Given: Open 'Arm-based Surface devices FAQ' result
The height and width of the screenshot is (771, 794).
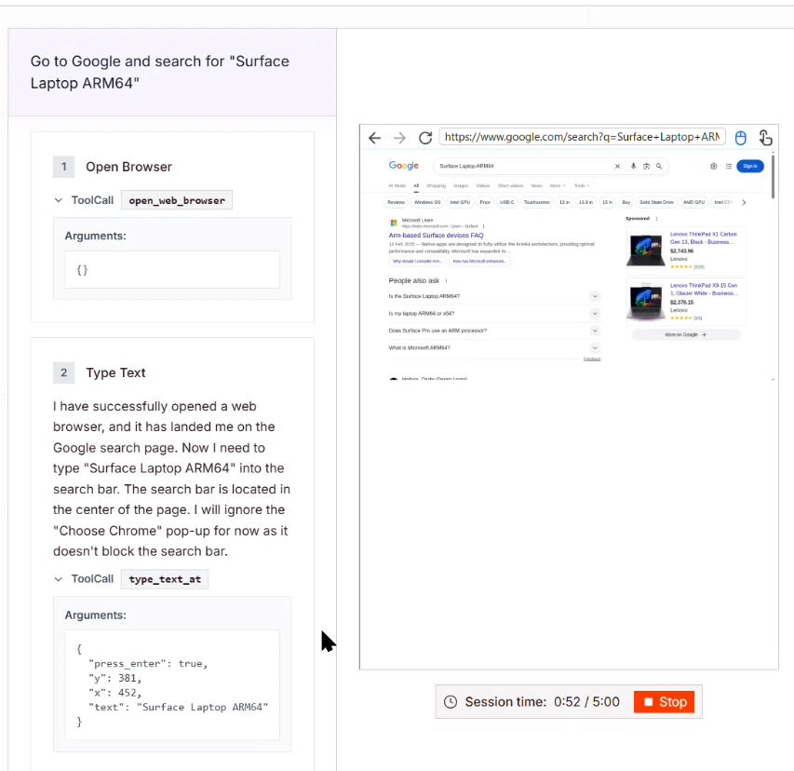Looking at the screenshot, I should (x=436, y=236).
